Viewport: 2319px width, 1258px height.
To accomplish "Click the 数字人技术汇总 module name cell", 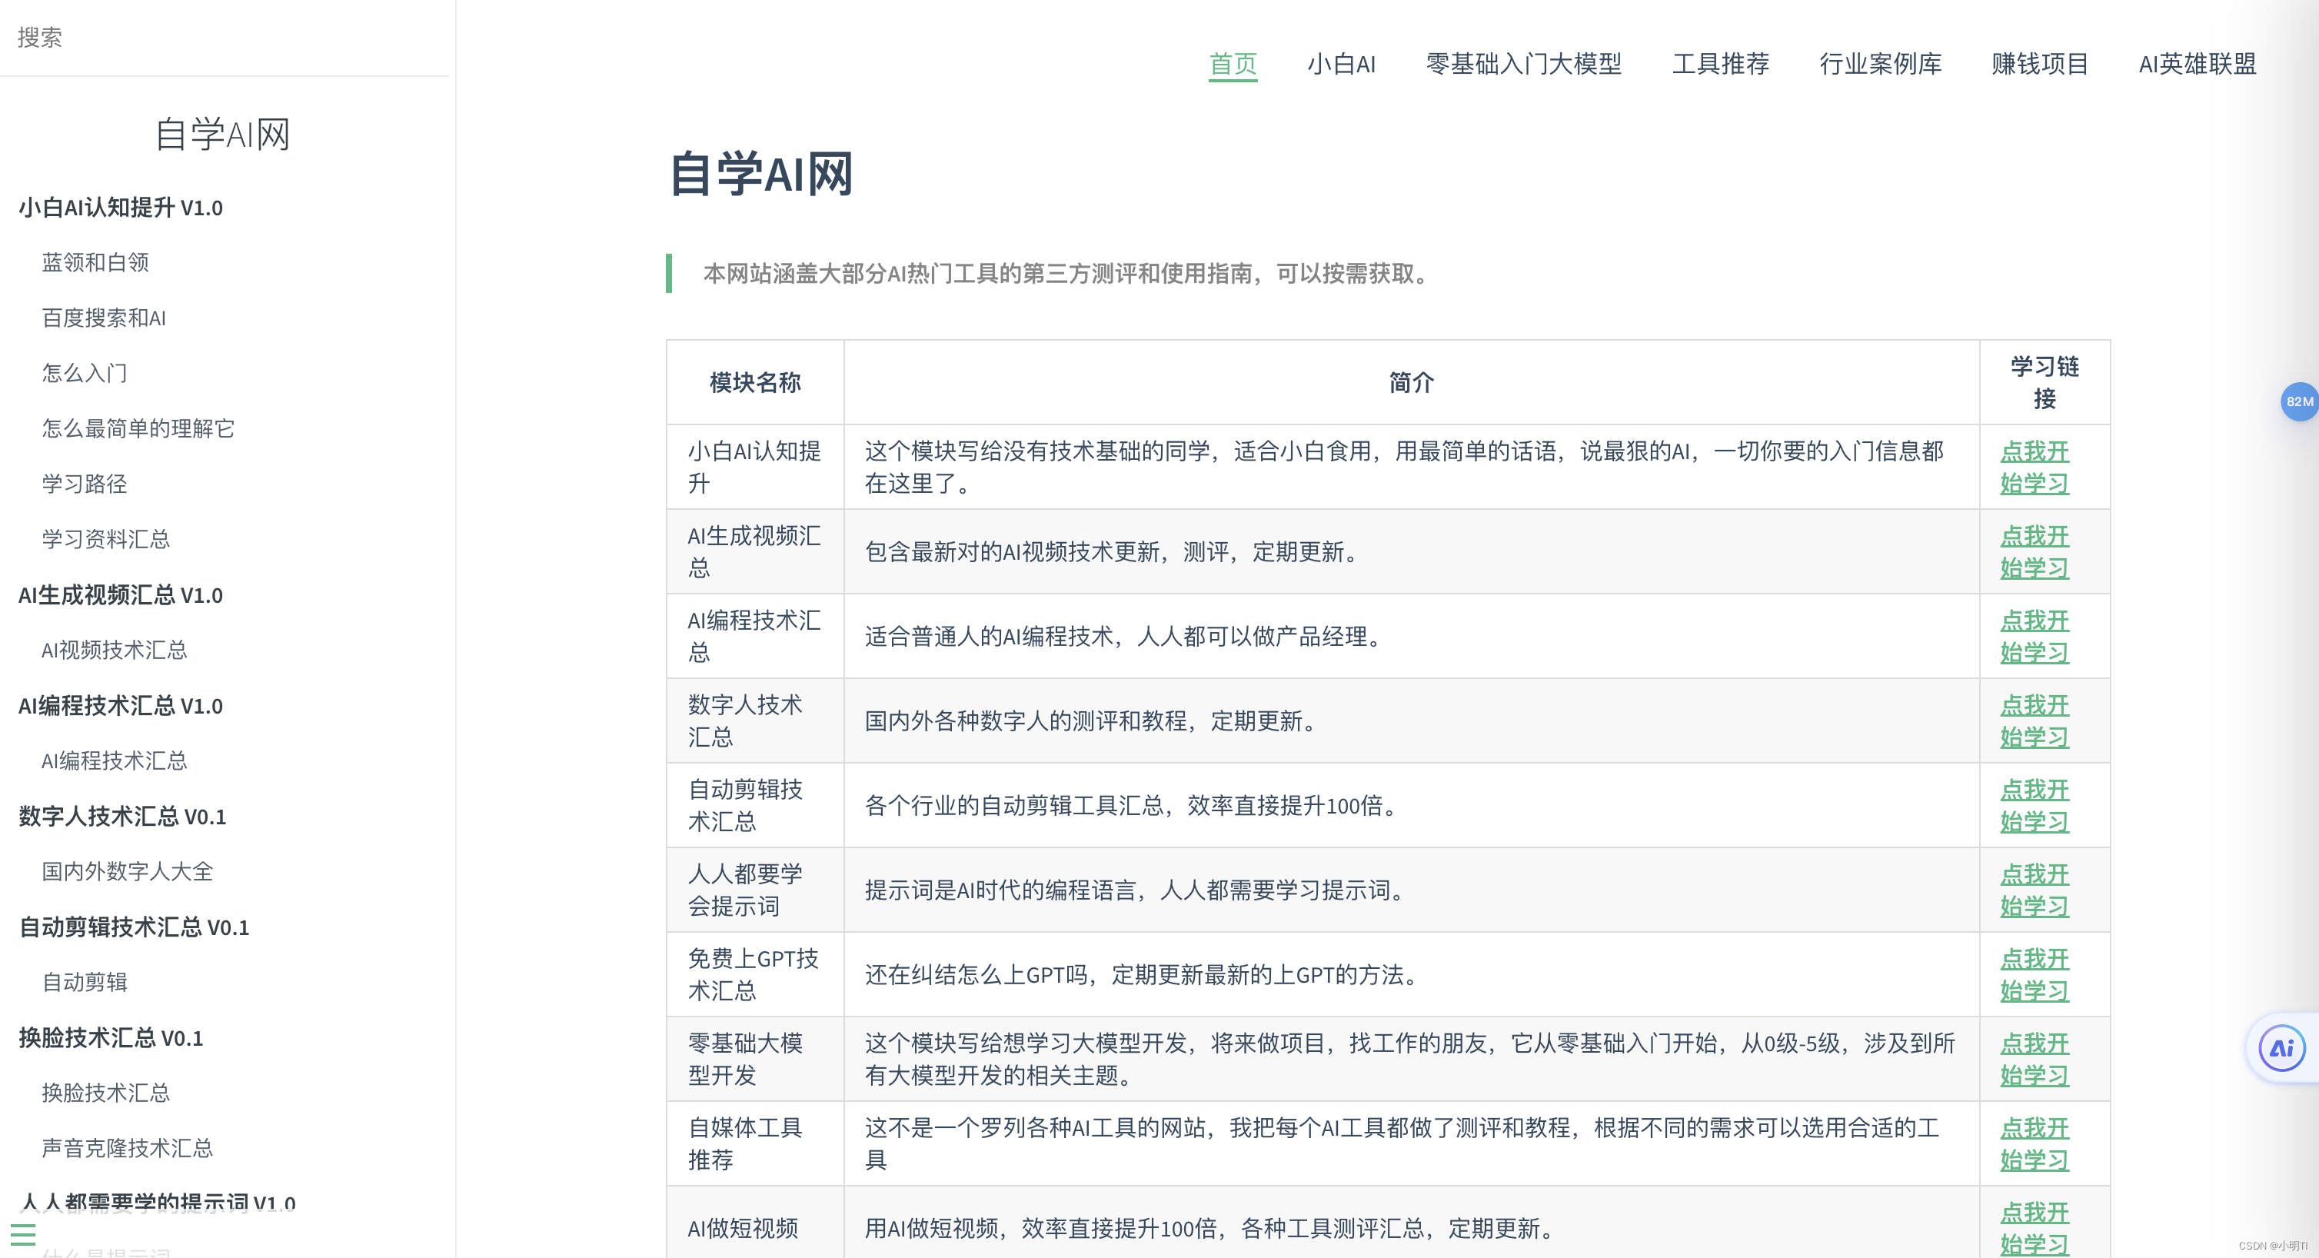I will click(x=754, y=721).
